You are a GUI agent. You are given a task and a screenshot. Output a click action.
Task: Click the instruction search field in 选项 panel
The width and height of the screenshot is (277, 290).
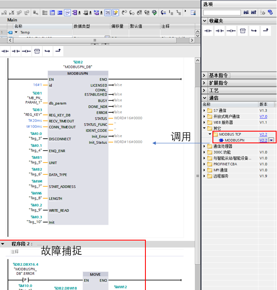click(x=222, y=13)
